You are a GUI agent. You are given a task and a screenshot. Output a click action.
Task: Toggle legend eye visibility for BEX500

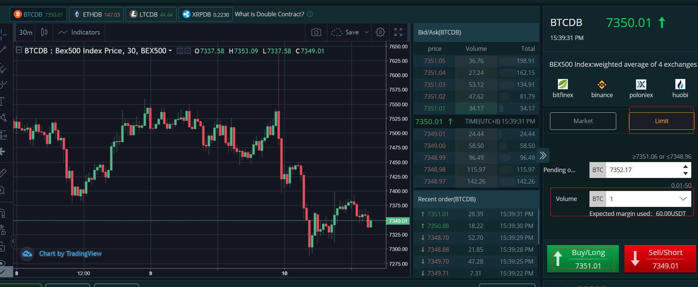tap(180, 51)
